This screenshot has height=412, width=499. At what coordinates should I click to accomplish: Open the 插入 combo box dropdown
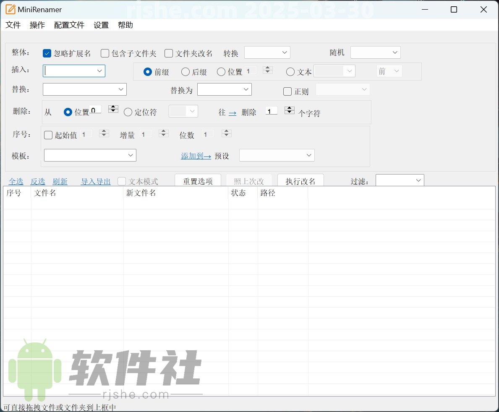click(99, 71)
